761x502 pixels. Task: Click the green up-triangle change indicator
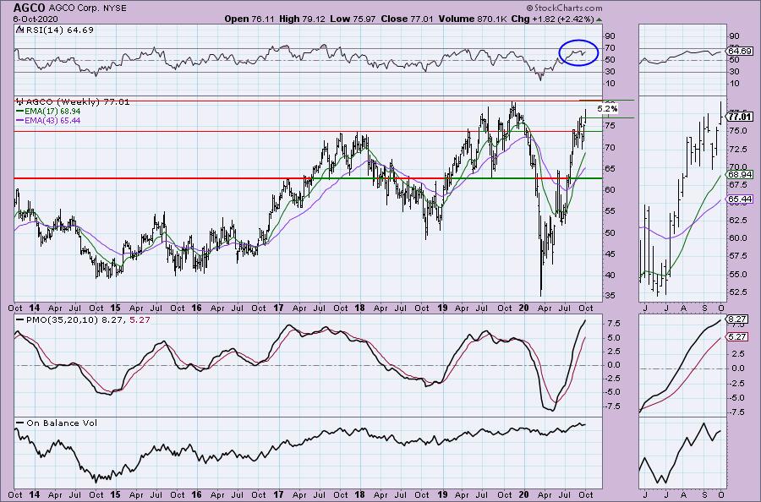[599, 20]
